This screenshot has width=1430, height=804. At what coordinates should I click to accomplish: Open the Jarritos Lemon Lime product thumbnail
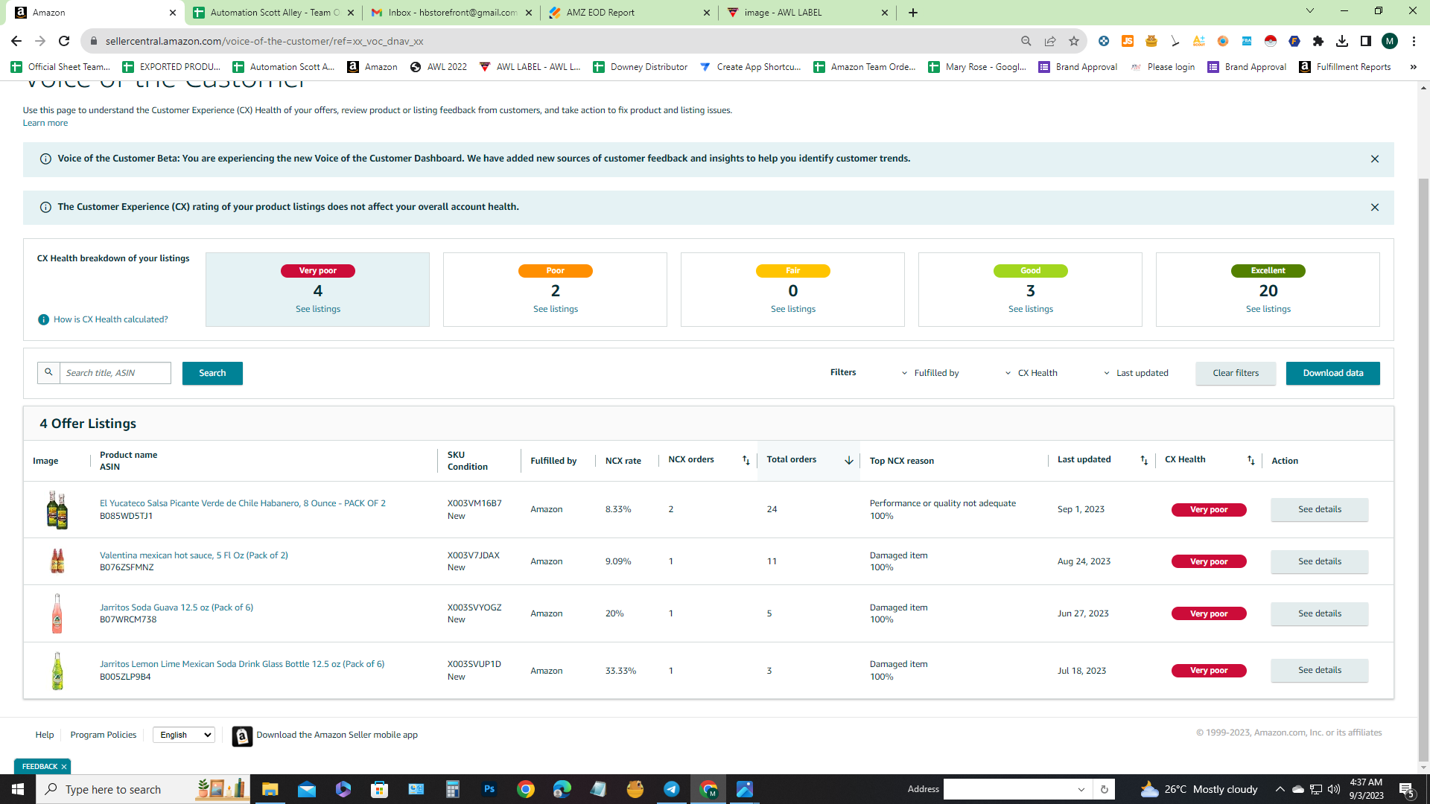point(57,671)
